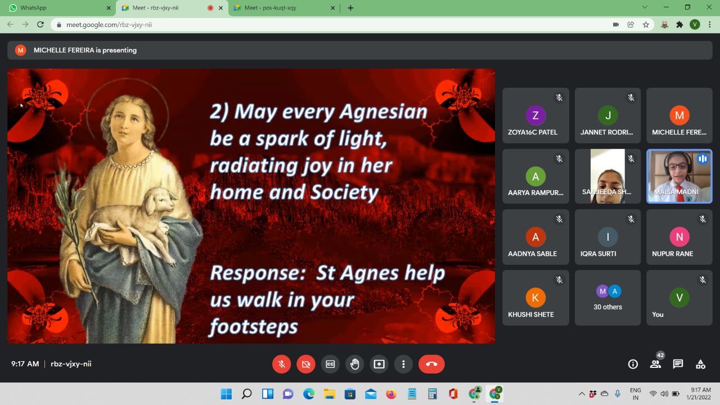Click the taskbar volume icon

click(664, 394)
